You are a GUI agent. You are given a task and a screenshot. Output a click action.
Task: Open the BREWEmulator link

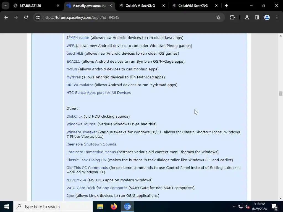coord(80,85)
